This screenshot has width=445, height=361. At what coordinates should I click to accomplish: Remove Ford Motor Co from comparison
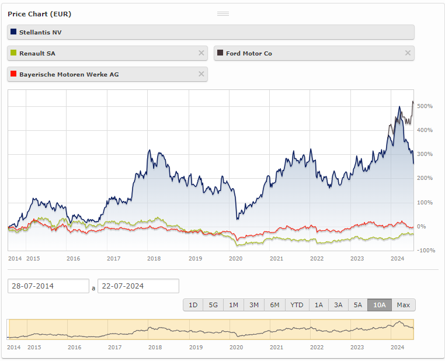point(408,53)
